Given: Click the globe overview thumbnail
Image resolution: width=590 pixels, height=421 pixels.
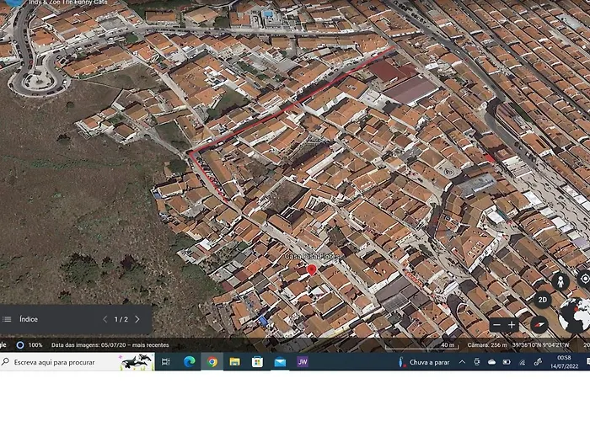Looking at the screenshot, I should [x=576, y=315].
